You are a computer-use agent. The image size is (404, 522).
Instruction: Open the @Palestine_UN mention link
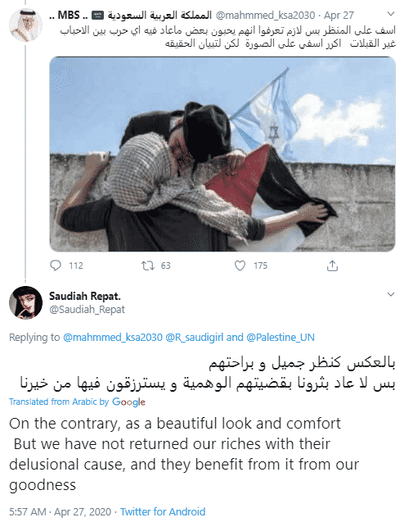pos(281,338)
